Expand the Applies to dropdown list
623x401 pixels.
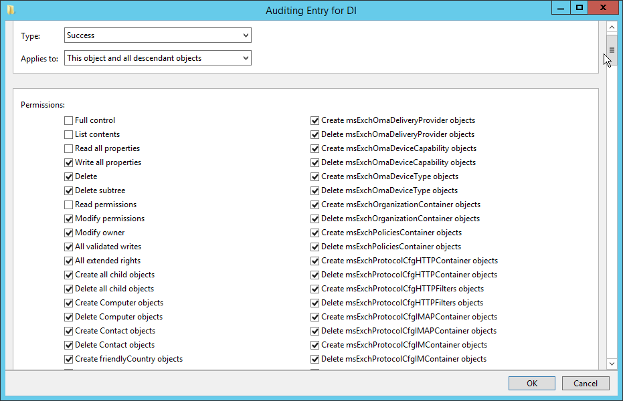click(x=158, y=58)
